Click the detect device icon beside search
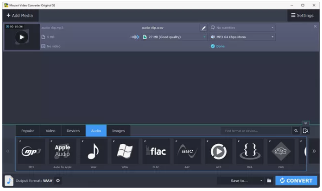 [x=306, y=131]
